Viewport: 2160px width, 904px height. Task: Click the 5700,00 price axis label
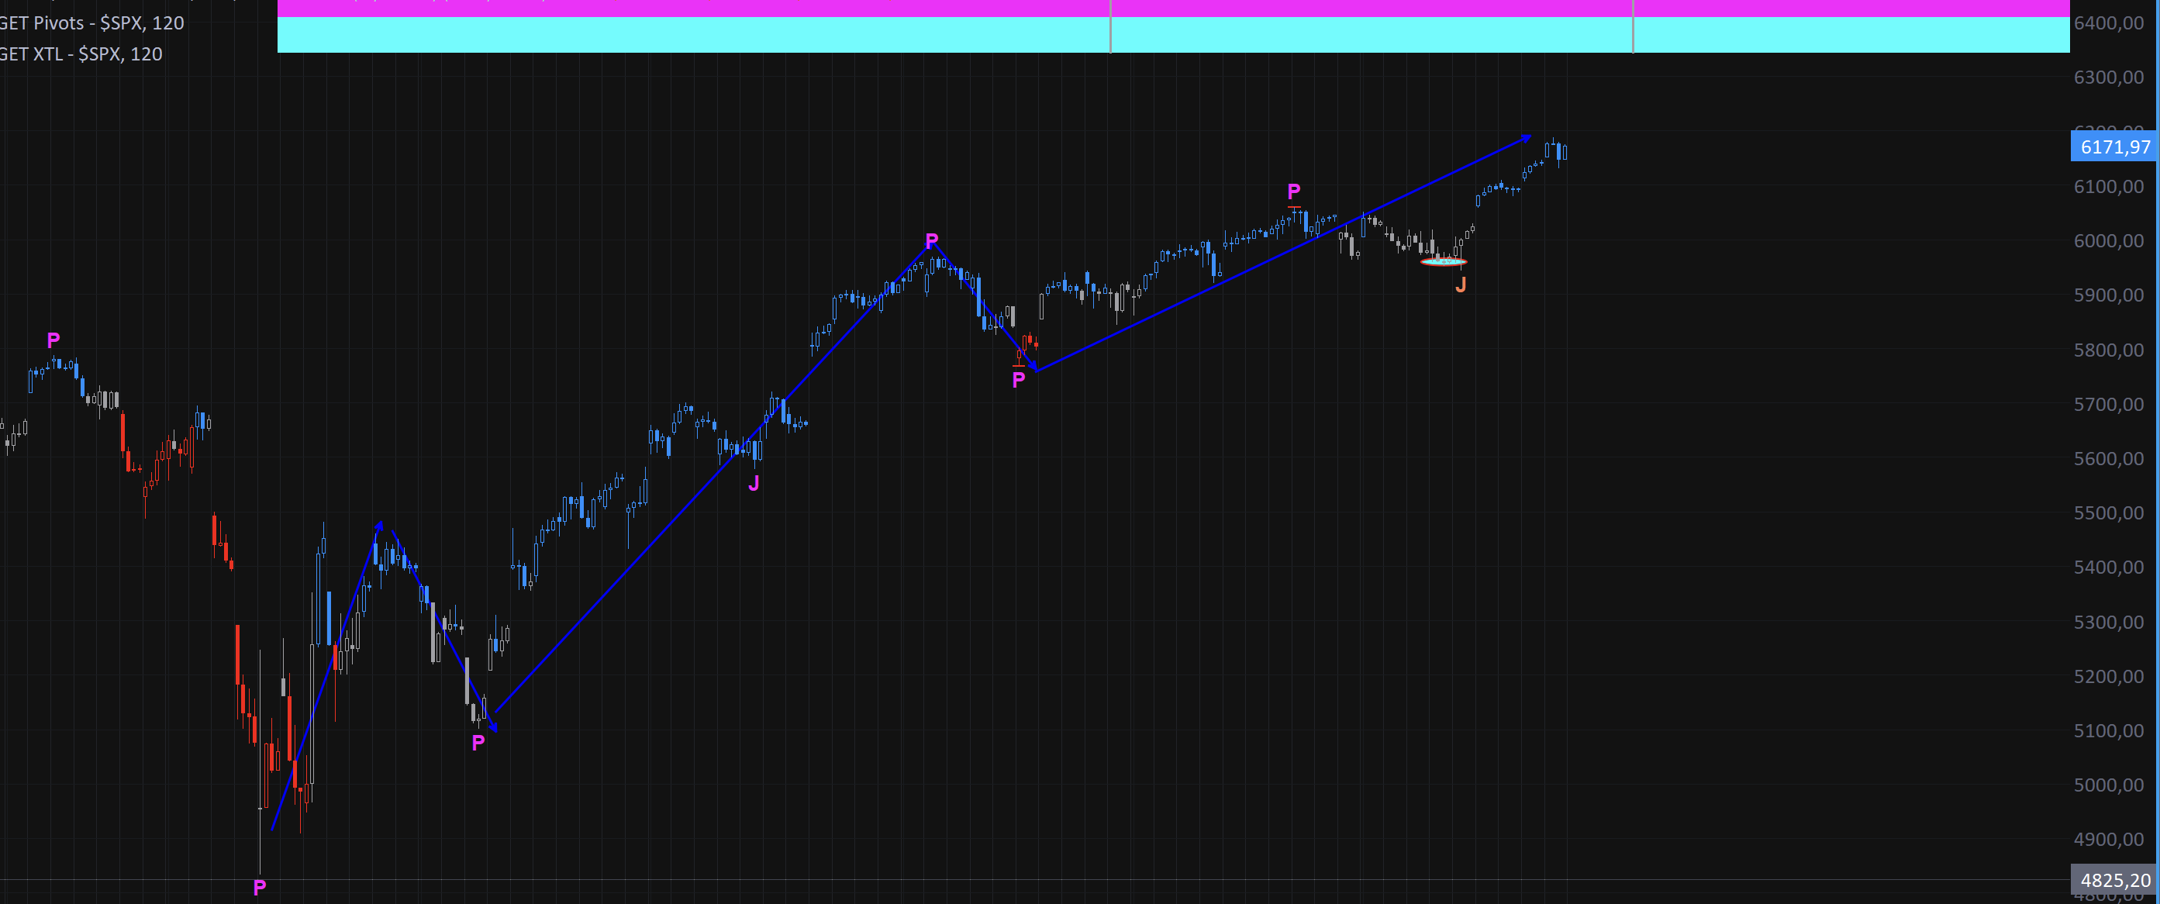click(2108, 404)
